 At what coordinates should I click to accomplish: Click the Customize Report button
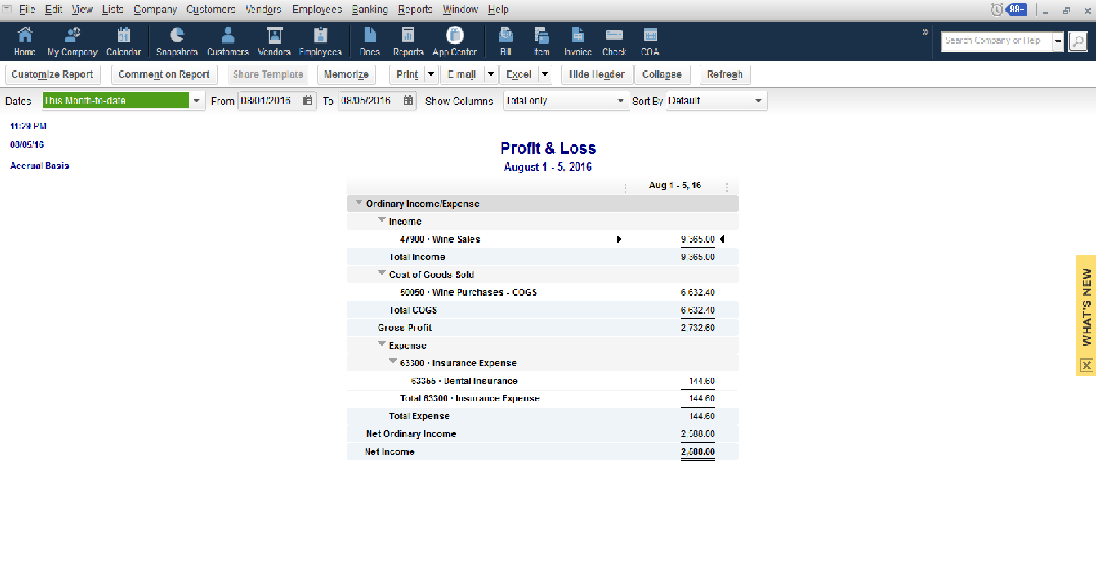[53, 74]
